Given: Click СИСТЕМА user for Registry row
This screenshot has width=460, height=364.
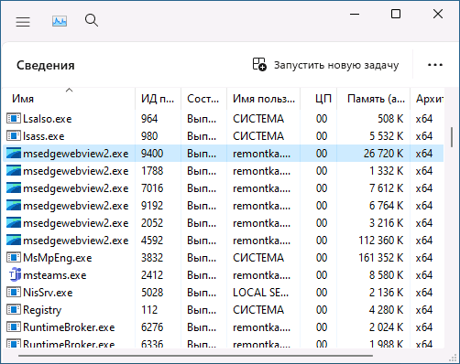Looking at the screenshot, I should point(258,310).
